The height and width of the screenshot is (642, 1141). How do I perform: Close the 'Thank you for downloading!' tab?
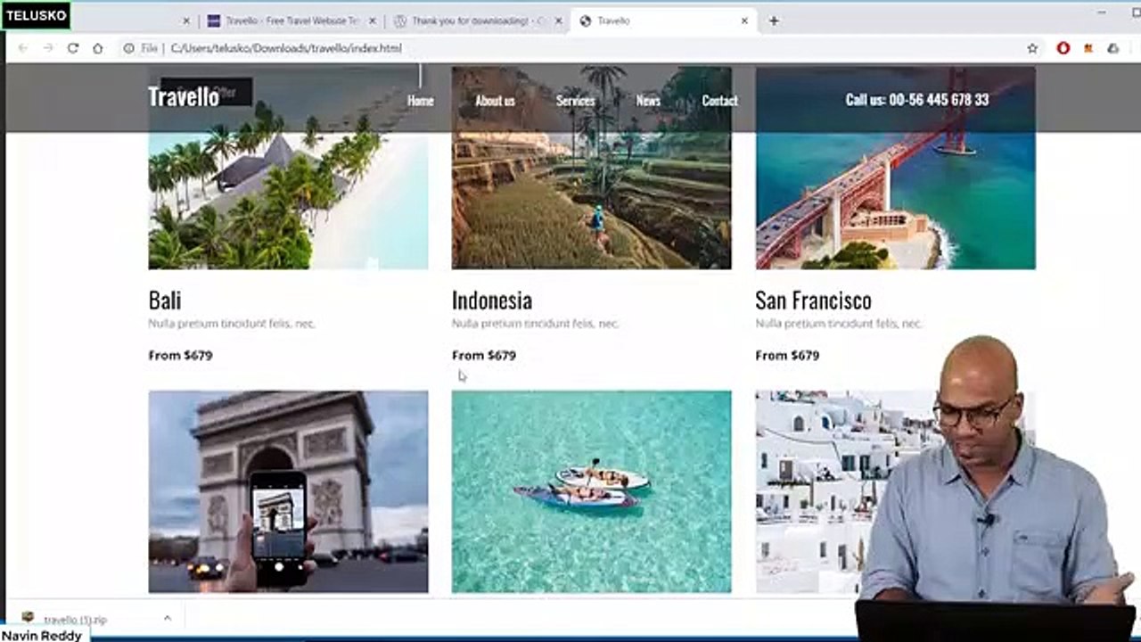click(x=558, y=21)
